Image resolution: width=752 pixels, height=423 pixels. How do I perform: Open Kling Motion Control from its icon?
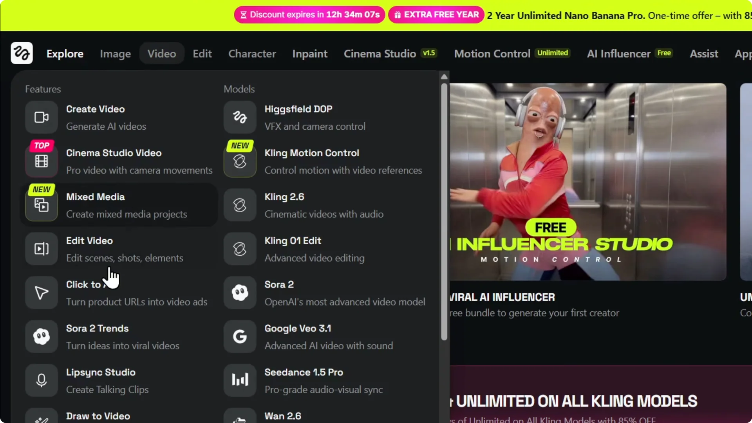(239, 161)
